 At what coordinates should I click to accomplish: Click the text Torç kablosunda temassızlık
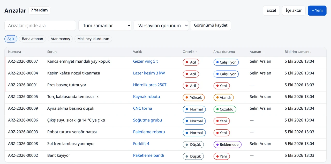(73, 97)
